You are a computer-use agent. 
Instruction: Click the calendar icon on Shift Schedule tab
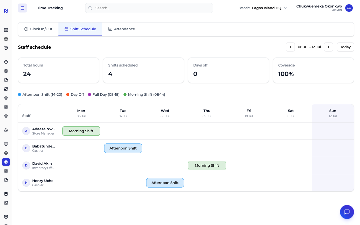[x=66, y=29]
